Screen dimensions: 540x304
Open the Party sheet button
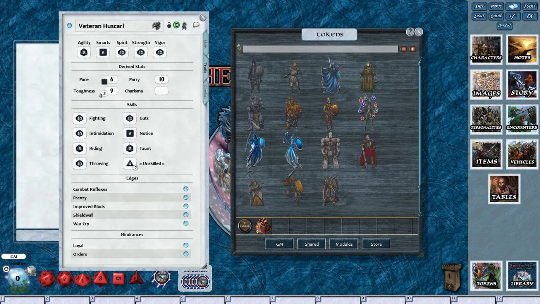point(496,6)
